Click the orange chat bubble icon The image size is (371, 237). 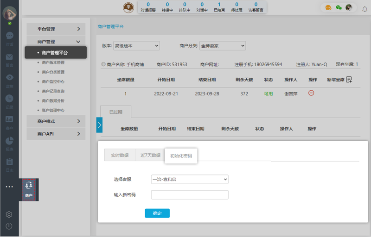coord(328,7)
